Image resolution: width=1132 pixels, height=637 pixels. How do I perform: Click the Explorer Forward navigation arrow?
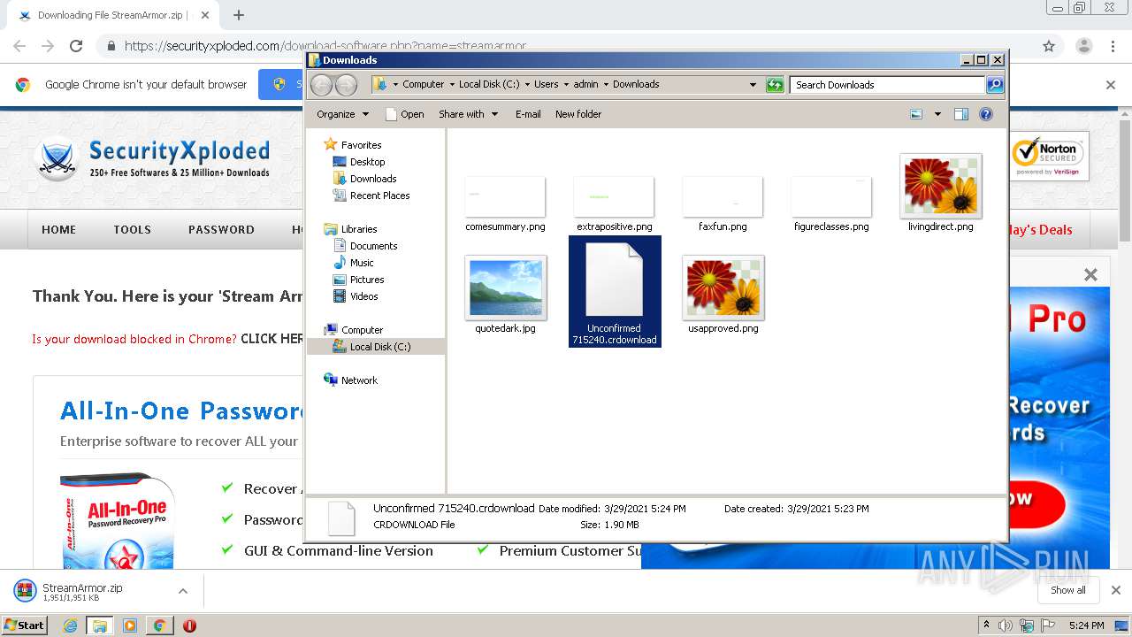[x=346, y=85]
